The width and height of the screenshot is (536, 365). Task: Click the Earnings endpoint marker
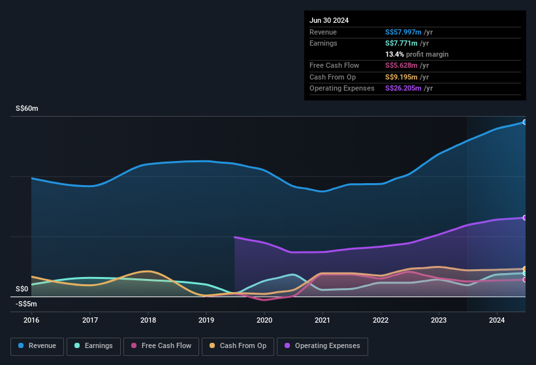pyautogui.click(x=525, y=274)
